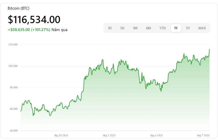This screenshot has height=140, width=218.
Task: Click the 80.000 y-axis label
Action: 13,88
